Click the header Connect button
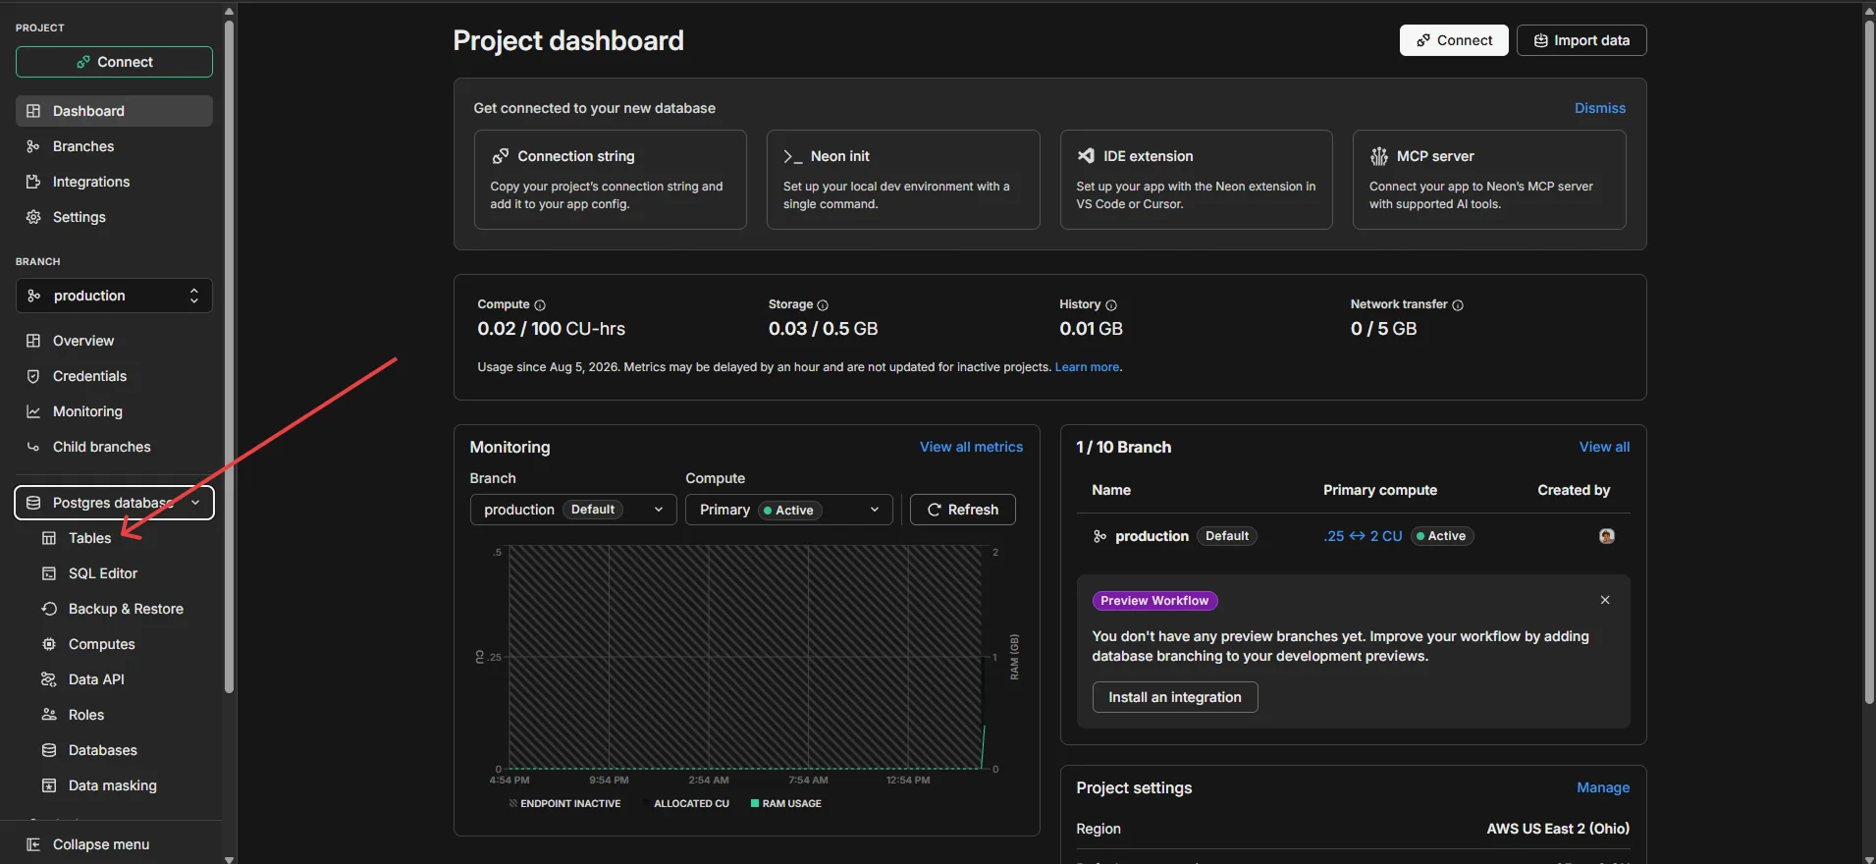The height and width of the screenshot is (864, 1876). (x=1454, y=40)
